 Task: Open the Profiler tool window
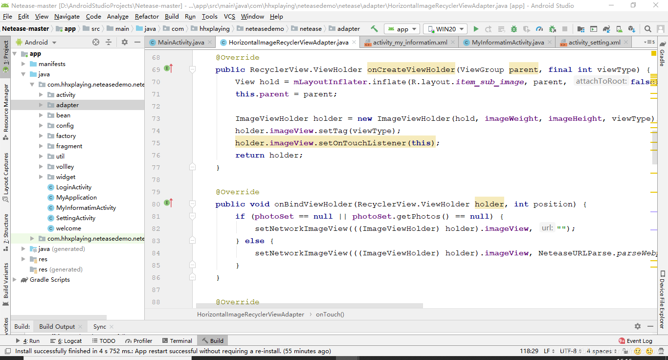pos(139,341)
